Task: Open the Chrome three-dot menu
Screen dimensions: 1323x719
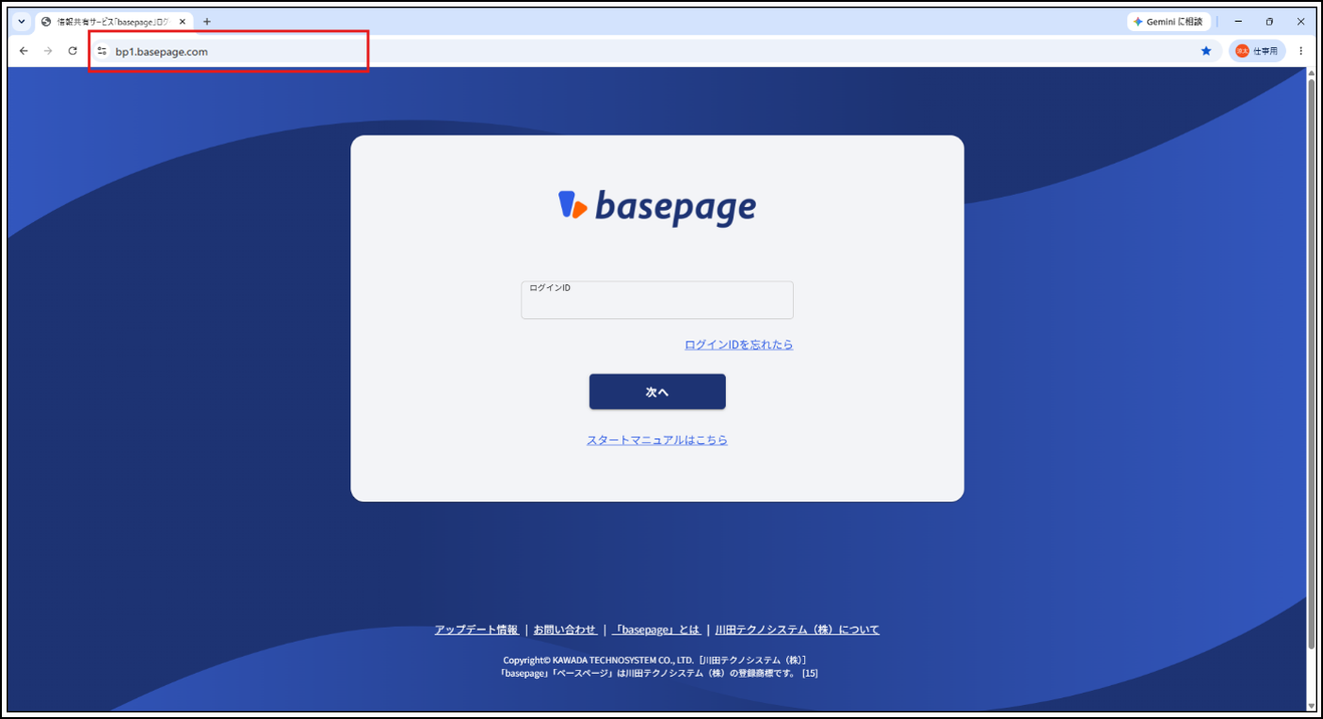Action: pos(1301,51)
